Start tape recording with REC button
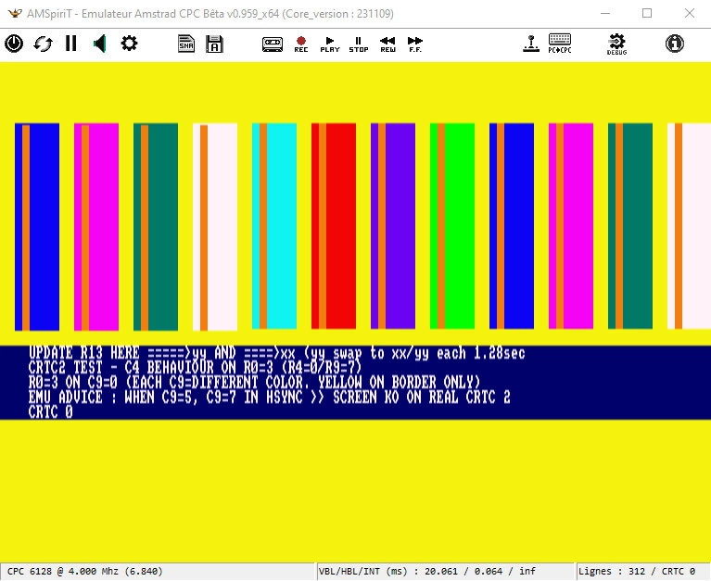The width and height of the screenshot is (711, 581). (301, 44)
